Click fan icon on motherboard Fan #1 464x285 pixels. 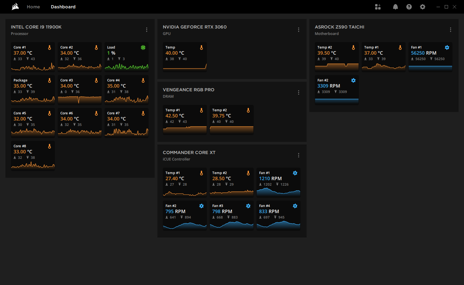click(447, 47)
